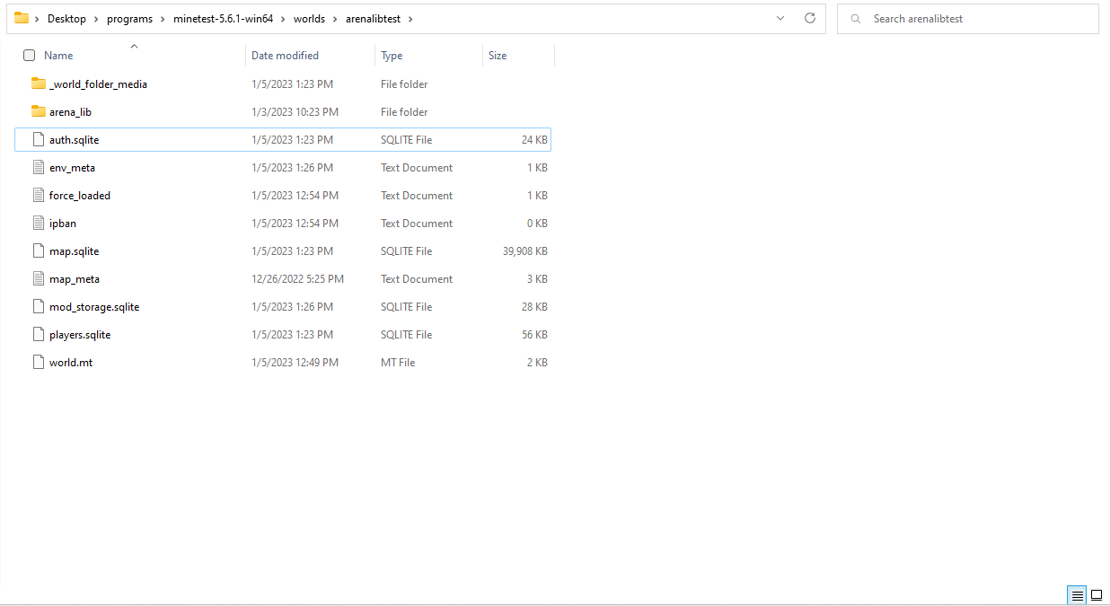Viewport: 1110px width, 606px height.
Task: Click the env_meta text document icon
Action: (38, 168)
